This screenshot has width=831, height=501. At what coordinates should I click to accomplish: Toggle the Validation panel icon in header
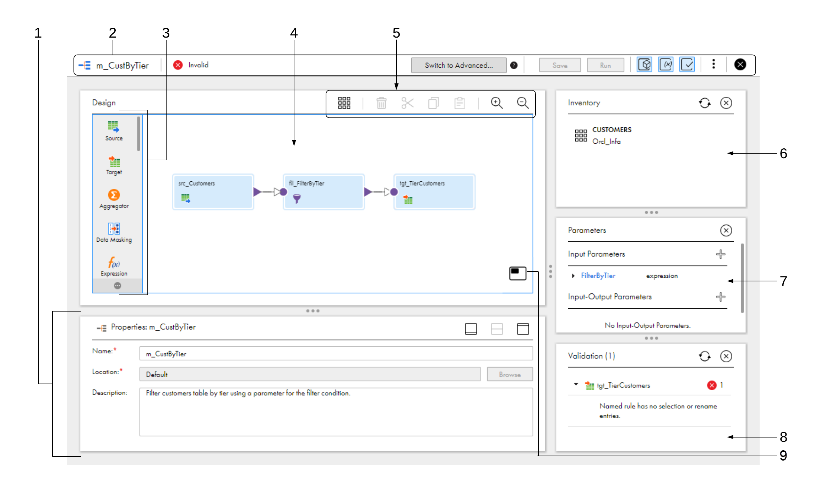tap(687, 65)
